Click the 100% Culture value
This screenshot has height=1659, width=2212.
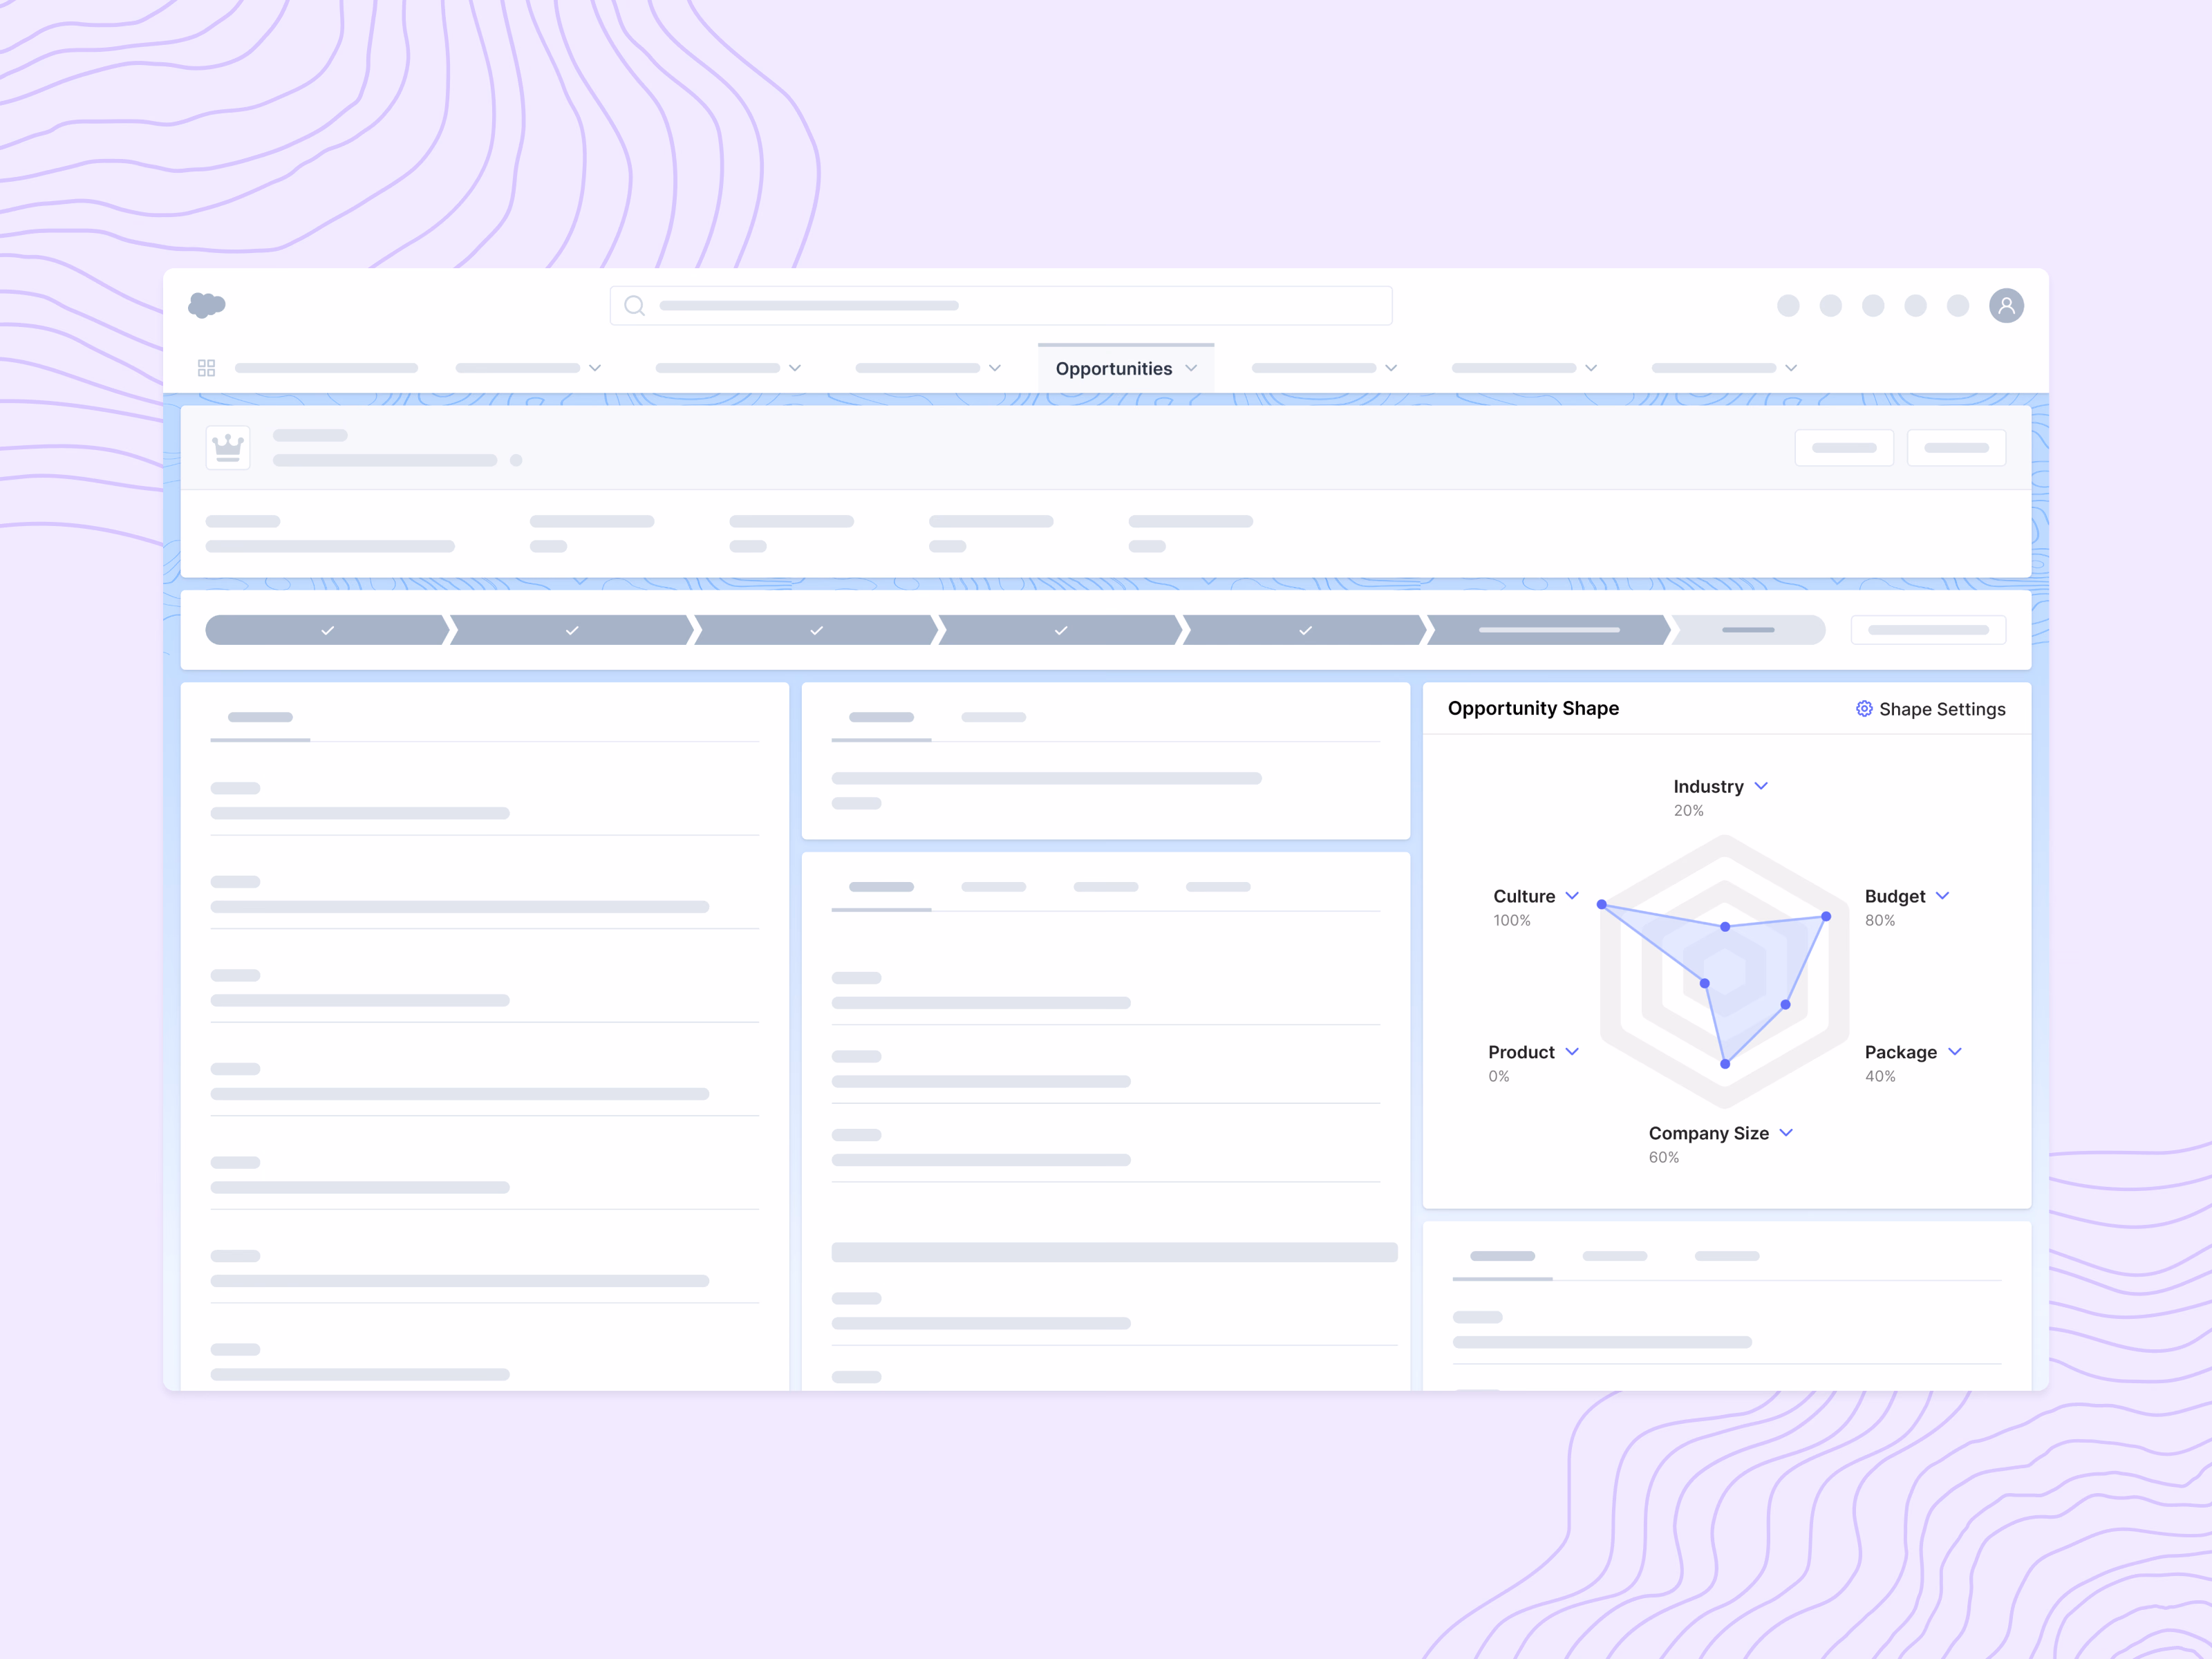pyautogui.click(x=1511, y=920)
